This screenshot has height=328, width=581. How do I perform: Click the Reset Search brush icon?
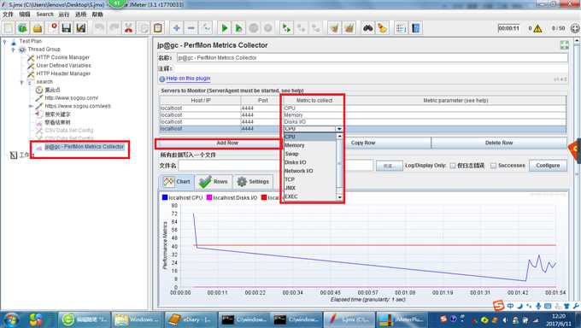coord(382,28)
